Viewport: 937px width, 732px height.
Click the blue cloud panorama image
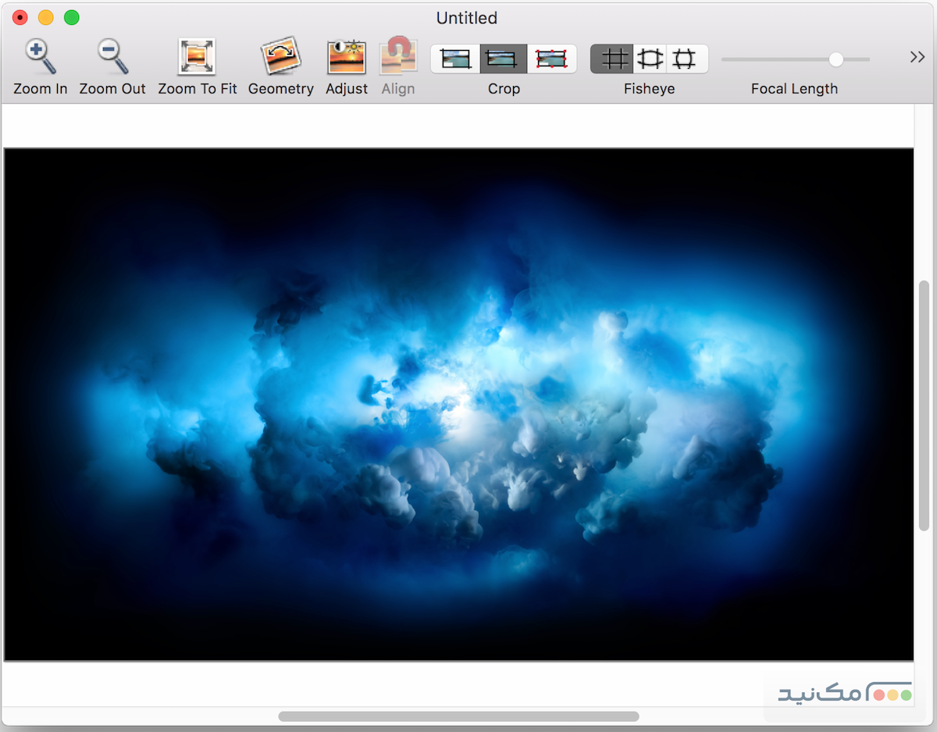458,404
